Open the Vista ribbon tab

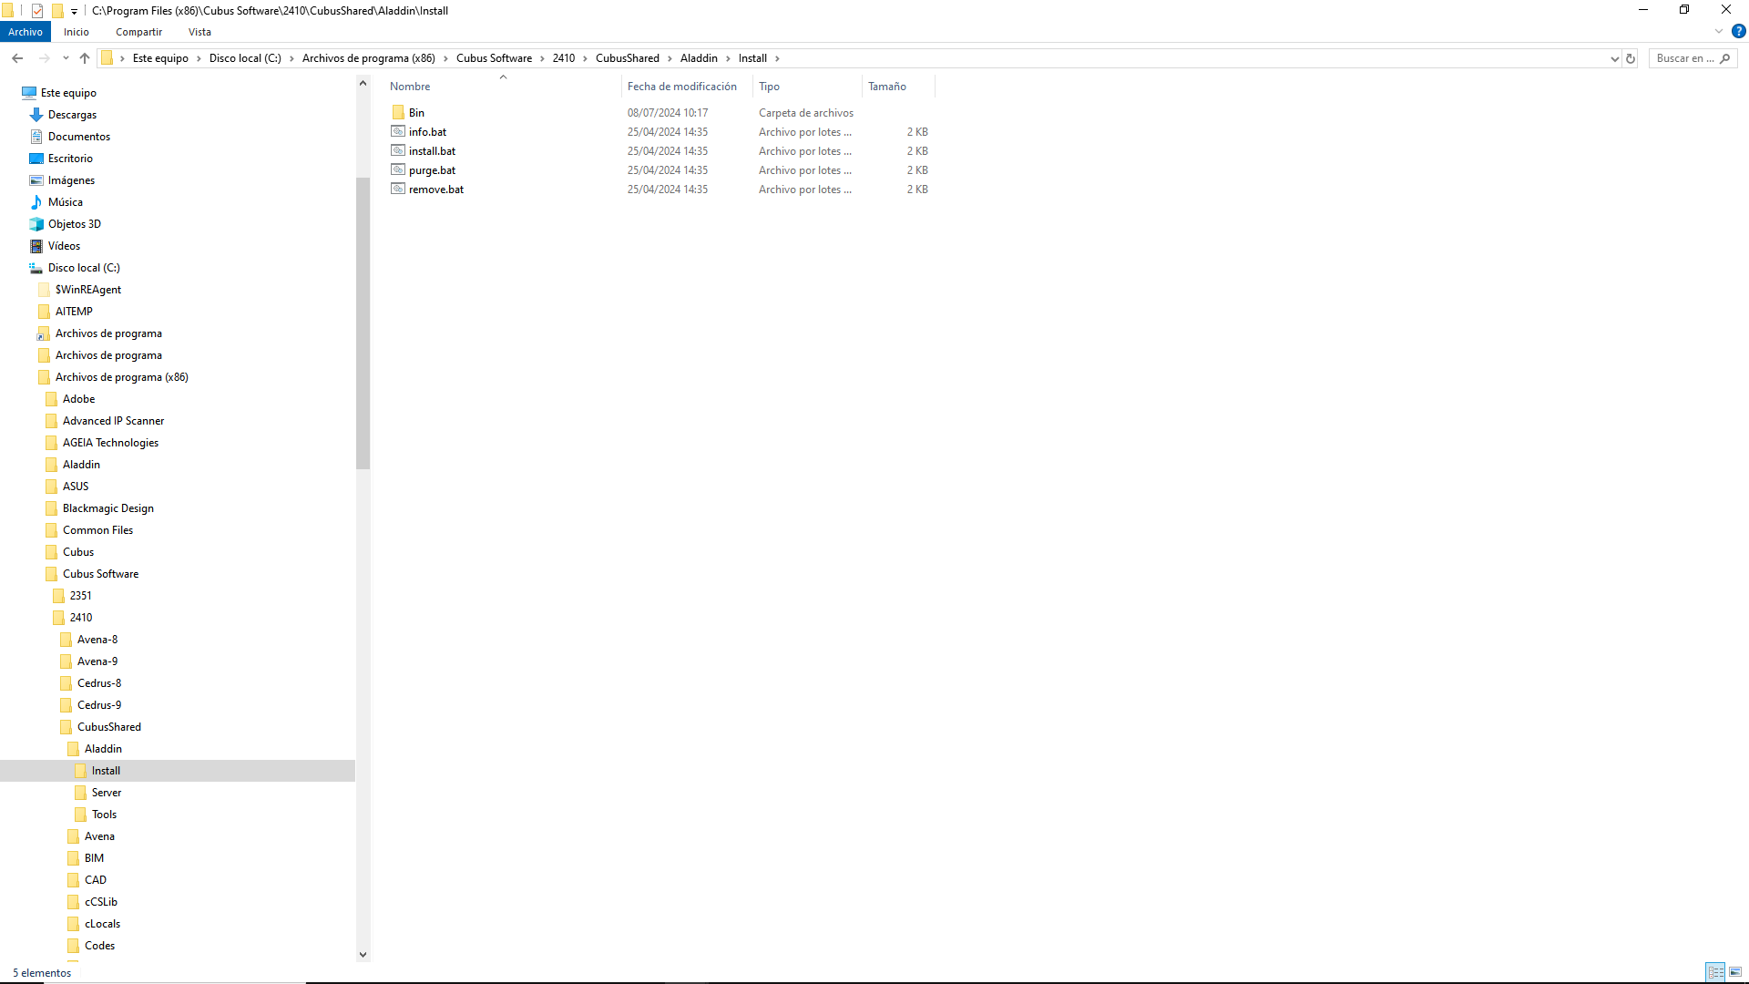[x=199, y=32]
